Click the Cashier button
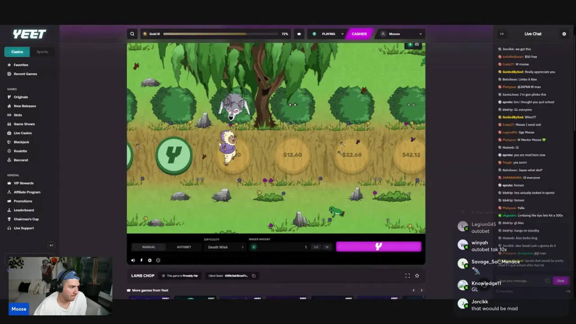 (359, 34)
